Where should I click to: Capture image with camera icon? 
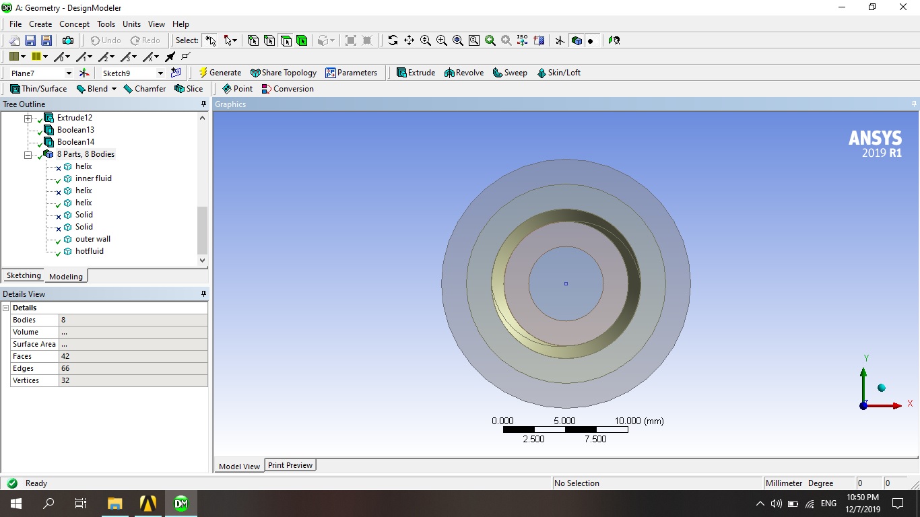[68, 40]
